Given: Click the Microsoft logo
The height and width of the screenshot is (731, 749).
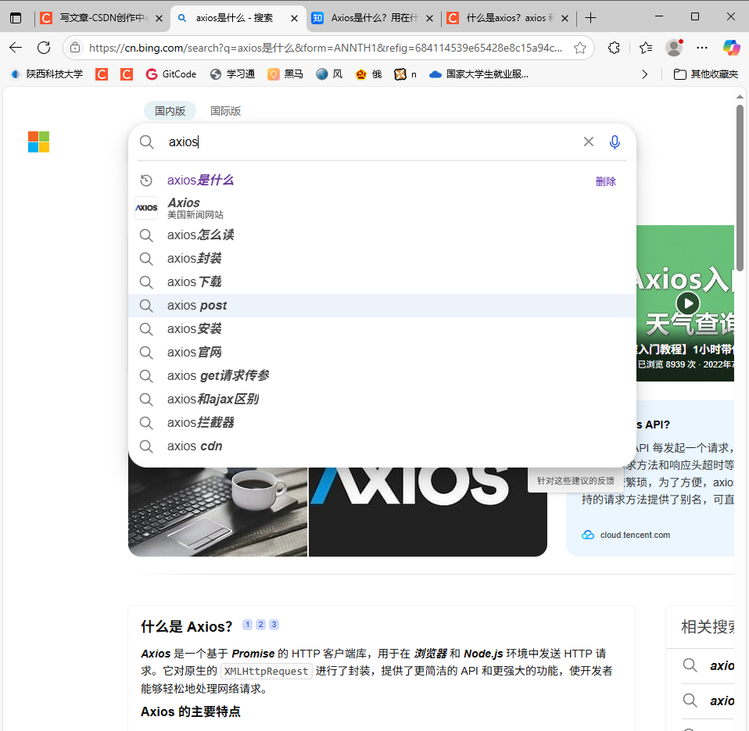Looking at the screenshot, I should pyautogui.click(x=38, y=142).
